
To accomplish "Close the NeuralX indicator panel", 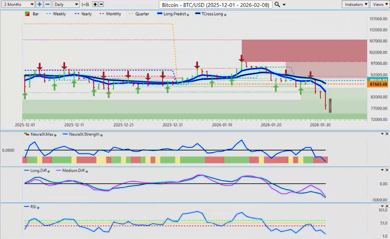I will tap(387, 134).
